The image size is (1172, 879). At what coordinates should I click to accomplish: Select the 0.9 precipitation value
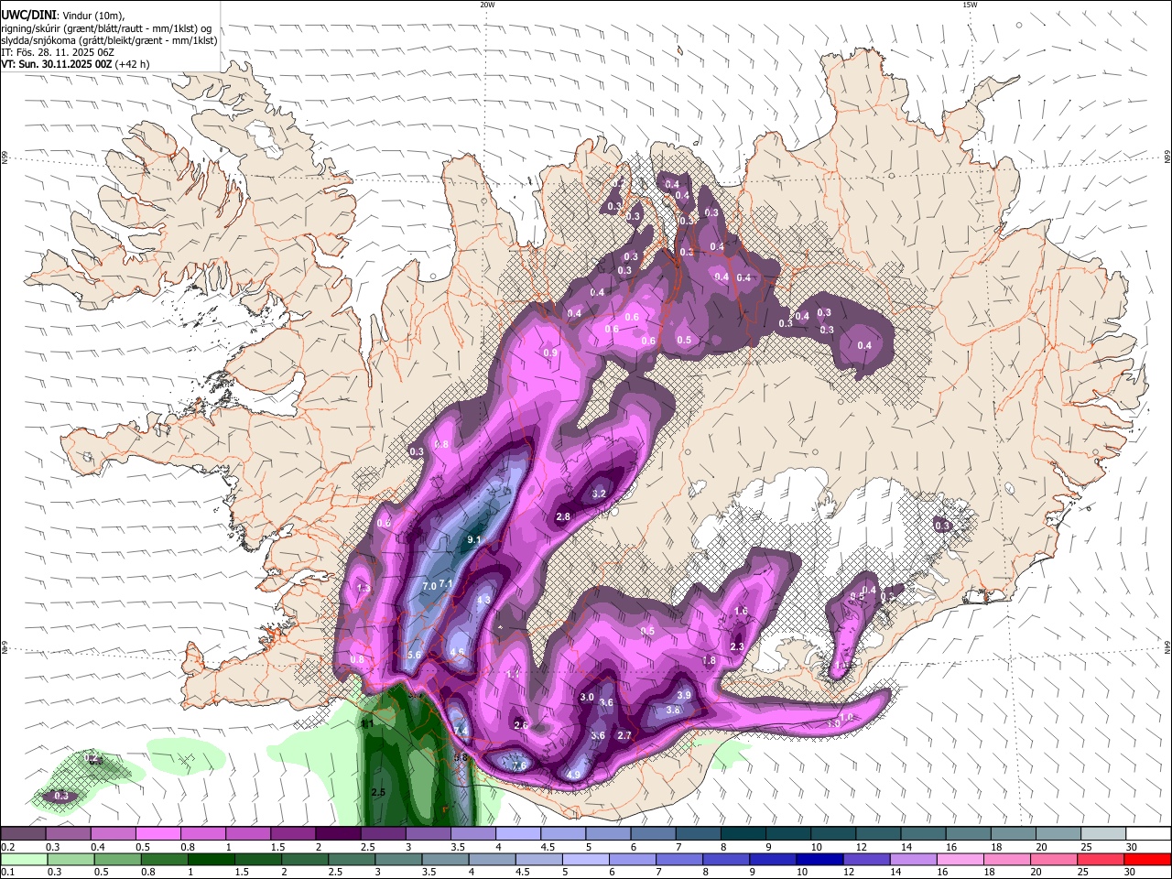pos(550,353)
